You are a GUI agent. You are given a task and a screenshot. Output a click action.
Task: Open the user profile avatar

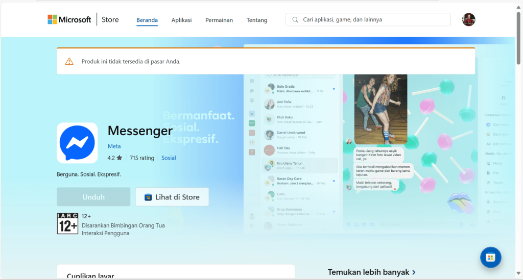point(468,20)
